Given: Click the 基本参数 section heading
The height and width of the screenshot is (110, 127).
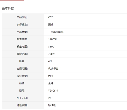Looking at the screenshot, I should 8,8.
